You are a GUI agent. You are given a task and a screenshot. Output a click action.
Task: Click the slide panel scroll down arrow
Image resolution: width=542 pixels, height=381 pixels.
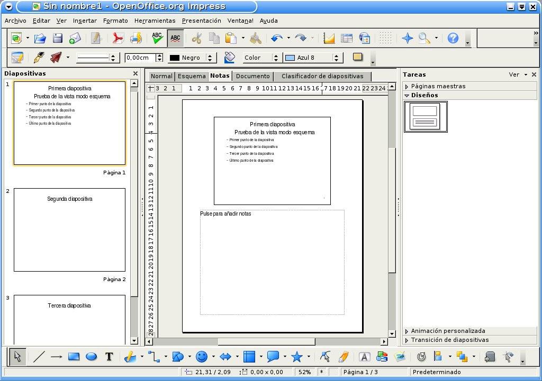[134, 341]
